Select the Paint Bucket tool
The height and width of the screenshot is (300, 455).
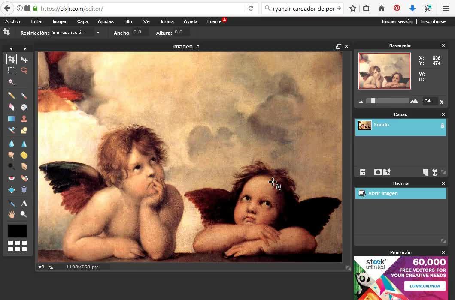24,107
